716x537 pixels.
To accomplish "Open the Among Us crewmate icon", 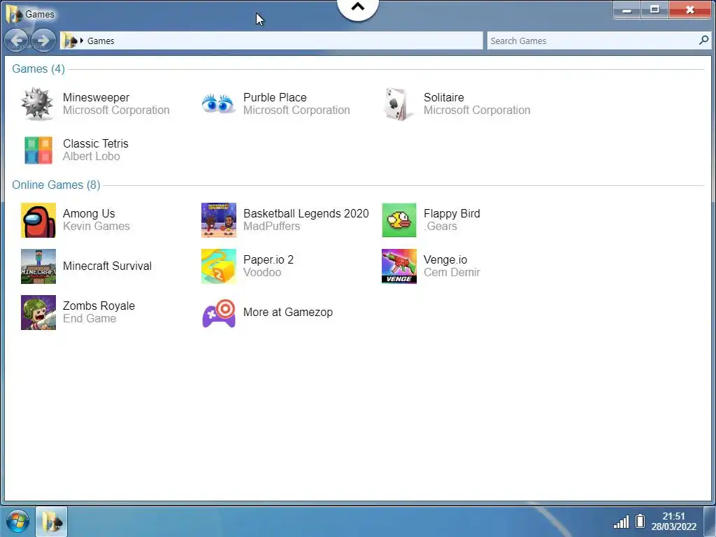I will (x=38, y=220).
